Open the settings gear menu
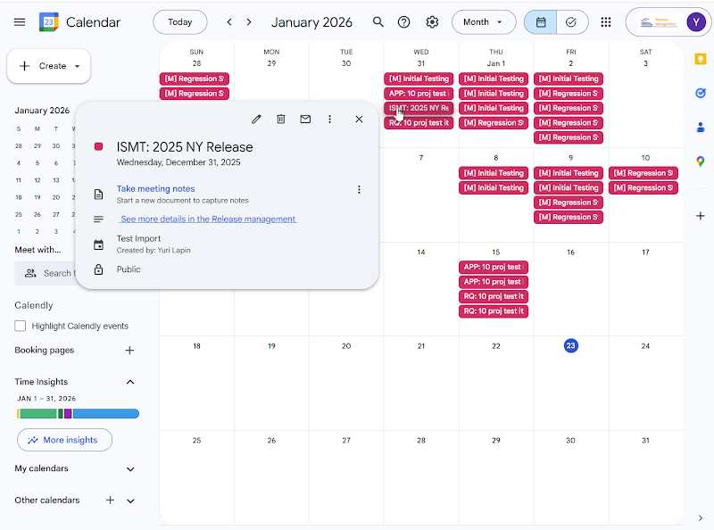The width and height of the screenshot is (714, 530). pos(432,22)
